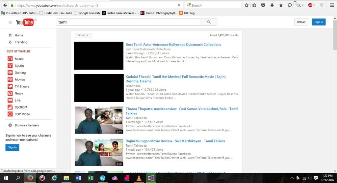Launch VLC media player from taskbar
Viewport: 337px width, 183px height.
point(139,178)
